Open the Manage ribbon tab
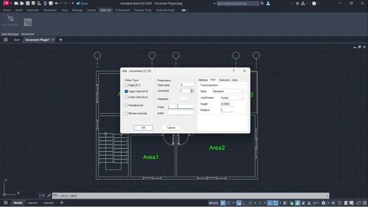This screenshot has width=368, height=207. 77,10
